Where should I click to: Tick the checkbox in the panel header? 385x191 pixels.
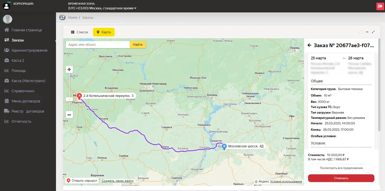[x=361, y=32]
